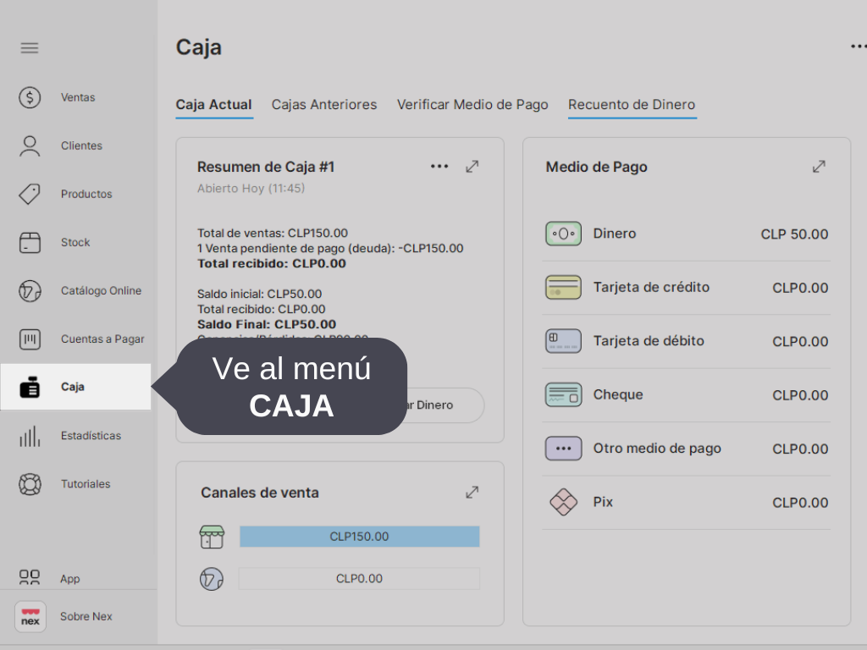Open the Recuento de Dinero tab

[x=632, y=104]
